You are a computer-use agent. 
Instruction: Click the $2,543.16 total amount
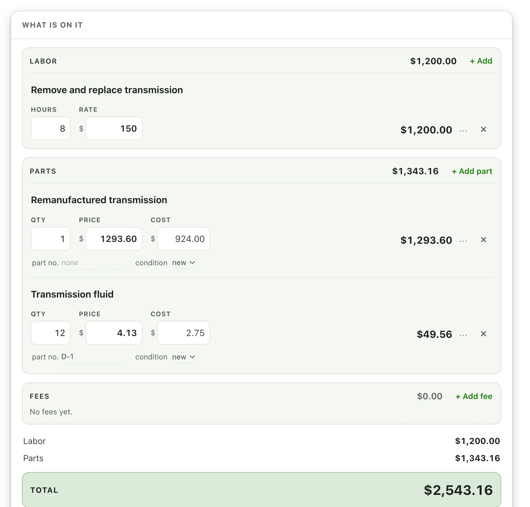458,490
